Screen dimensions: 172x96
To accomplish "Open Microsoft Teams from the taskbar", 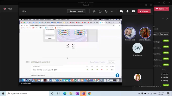I will click(x=83, y=93).
